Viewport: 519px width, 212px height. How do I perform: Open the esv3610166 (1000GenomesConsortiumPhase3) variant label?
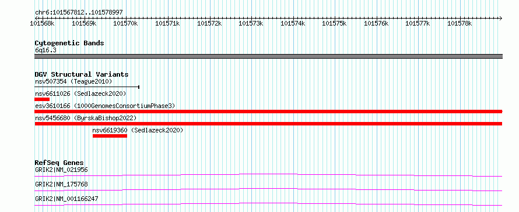tap(105, 106)
